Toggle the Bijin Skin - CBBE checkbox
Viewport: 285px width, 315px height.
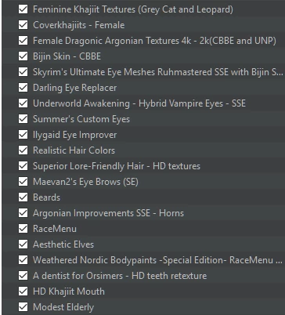point(23,56)
